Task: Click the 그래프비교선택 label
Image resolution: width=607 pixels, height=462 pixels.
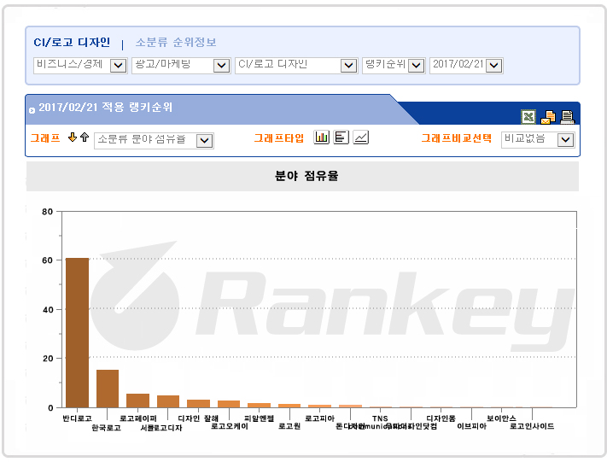Action: 457,138
